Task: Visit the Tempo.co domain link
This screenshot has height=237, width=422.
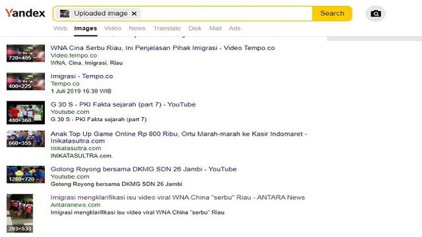Action: pyautogui.click(x=65, y=84)
